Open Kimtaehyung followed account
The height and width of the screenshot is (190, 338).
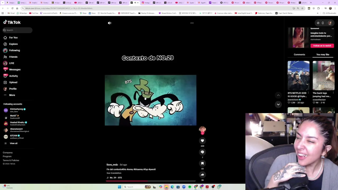pyautogui.click(x=15, y=110)
